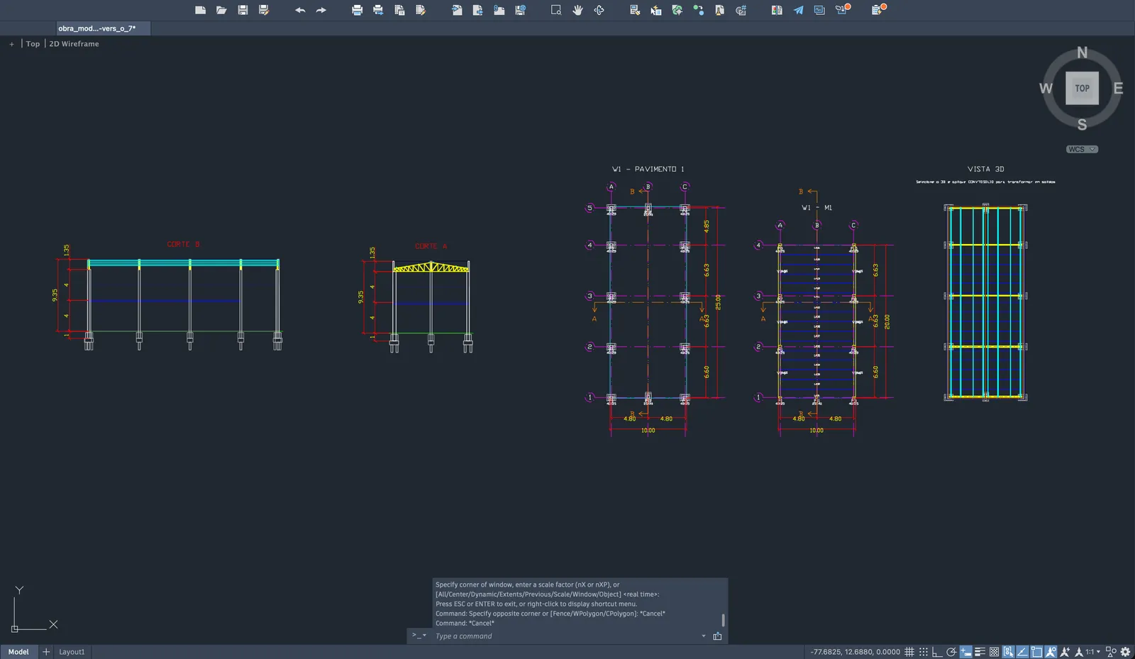Viewport: 1135px width, 659px height.
Task: Toggle dynamic input in status bar
Action: [965, 652]
